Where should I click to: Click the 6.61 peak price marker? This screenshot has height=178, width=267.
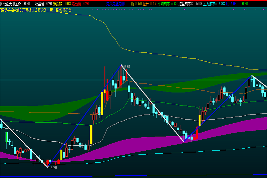point(127,67)
